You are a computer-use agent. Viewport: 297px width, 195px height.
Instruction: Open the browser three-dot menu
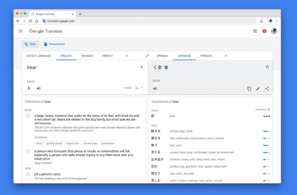coord(277,21)
